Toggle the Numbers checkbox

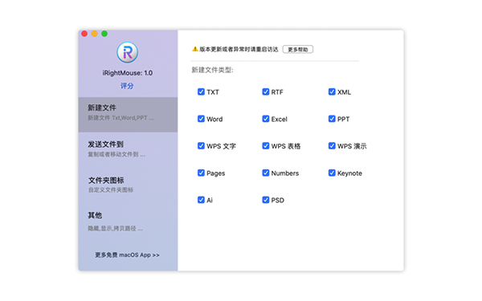[266, 173]
